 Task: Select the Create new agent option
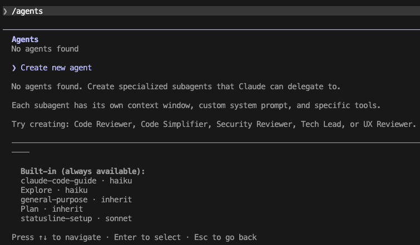point(56,68)
